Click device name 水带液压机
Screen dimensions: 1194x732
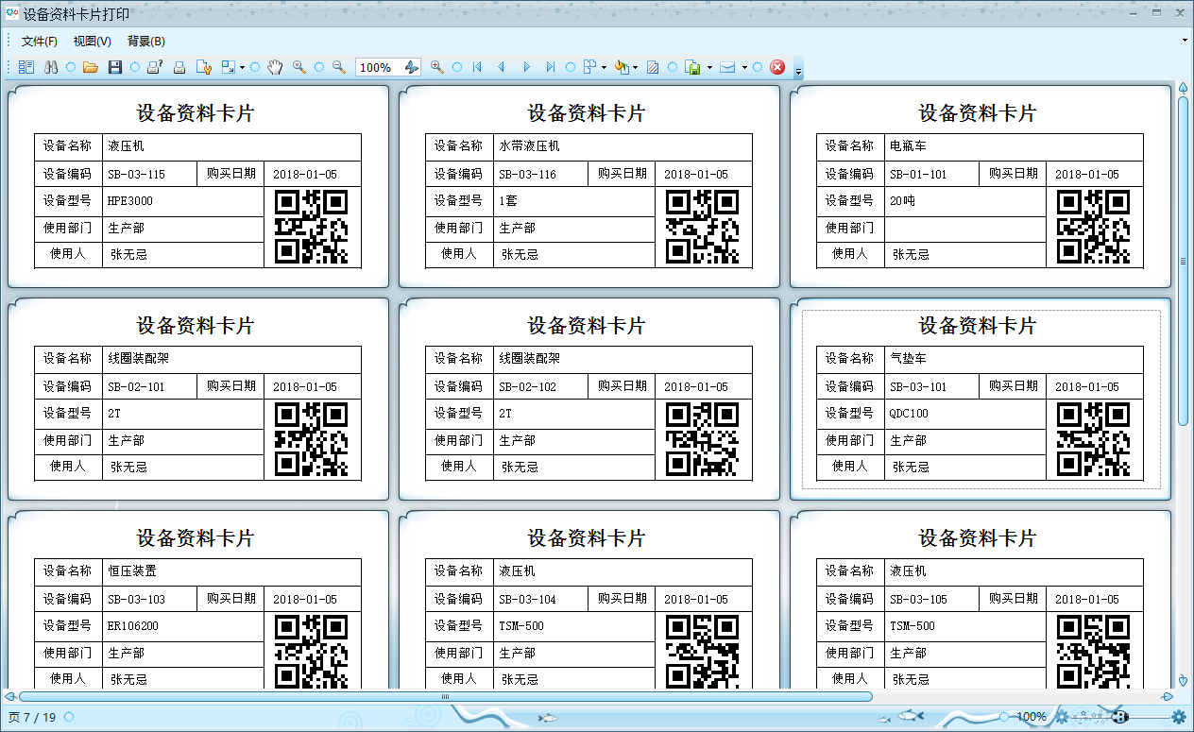[x=529, y=146]
